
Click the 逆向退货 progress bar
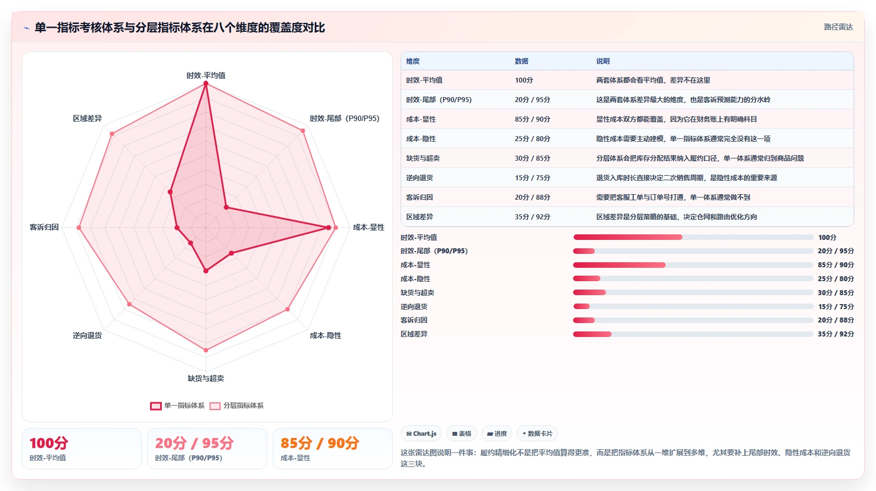coord(693,306)
